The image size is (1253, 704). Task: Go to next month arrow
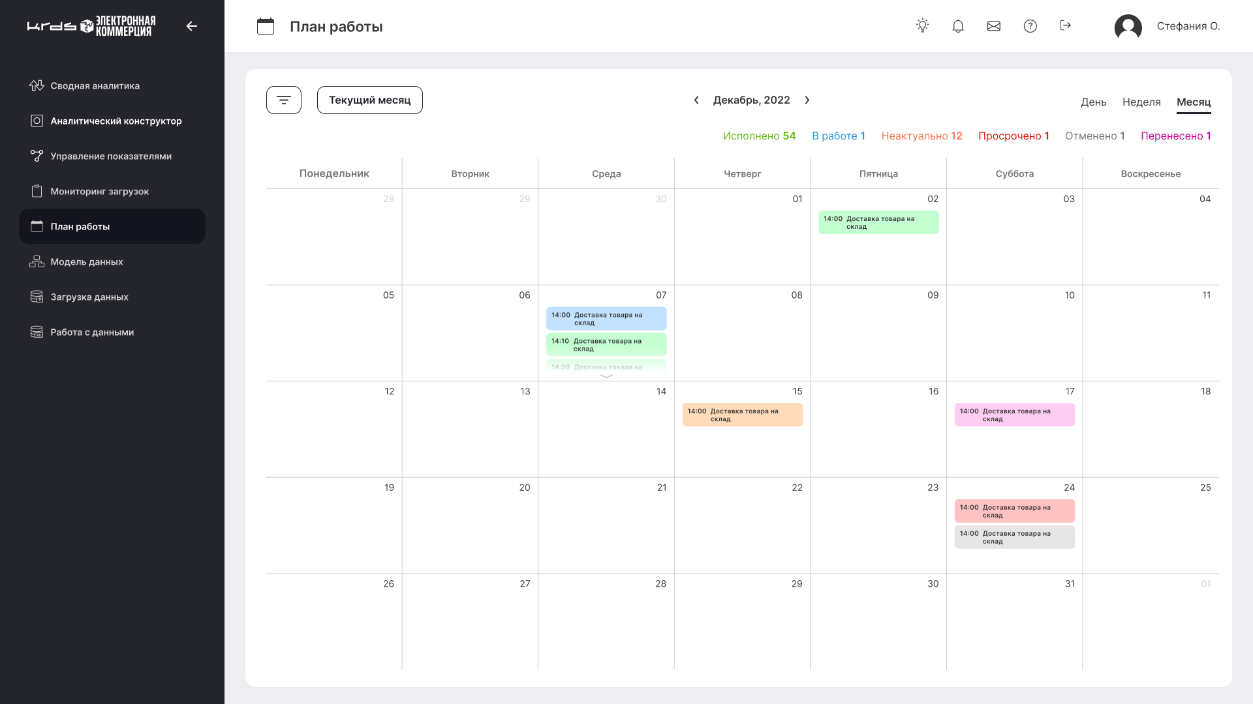tap(807, 100)
